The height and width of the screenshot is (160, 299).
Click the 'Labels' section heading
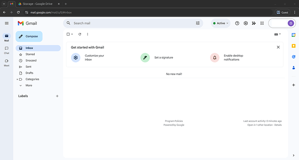23,96
